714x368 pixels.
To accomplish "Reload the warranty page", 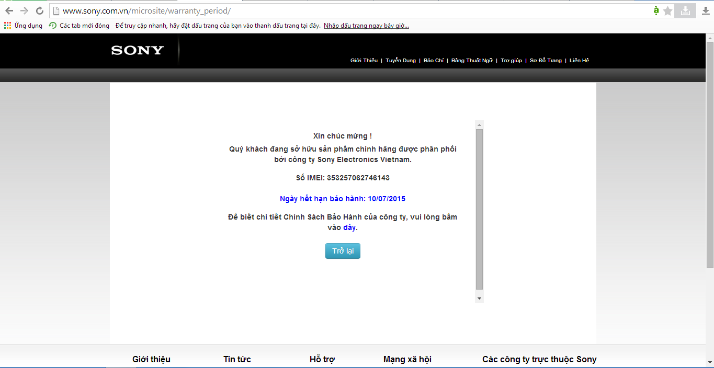I will tap(39, 10).
